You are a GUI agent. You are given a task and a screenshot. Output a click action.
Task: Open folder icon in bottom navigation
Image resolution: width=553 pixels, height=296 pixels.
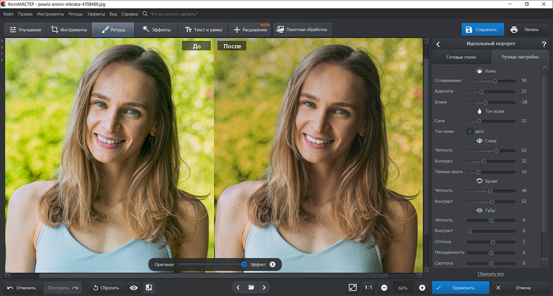pos(251,287)
